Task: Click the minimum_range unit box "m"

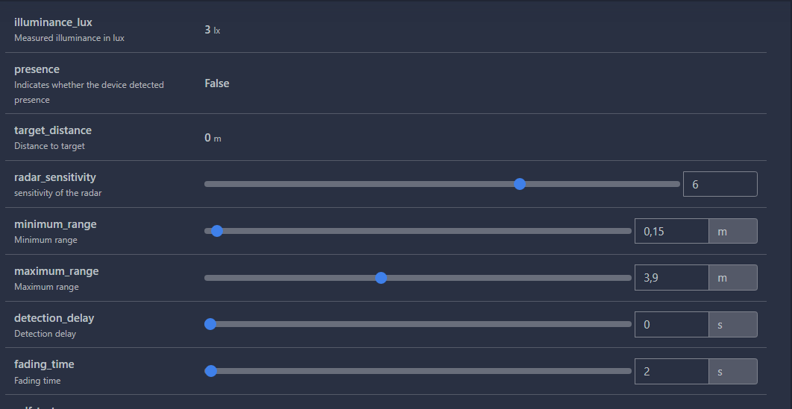Action: [x=732, y=231]
